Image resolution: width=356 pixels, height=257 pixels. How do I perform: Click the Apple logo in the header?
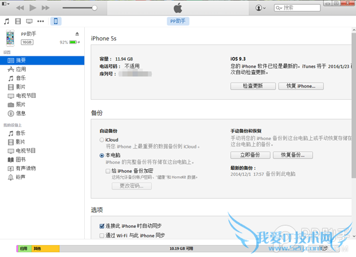(178, 8)
